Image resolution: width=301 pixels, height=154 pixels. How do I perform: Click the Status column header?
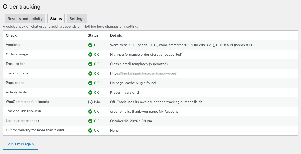click(x=93, y=35)
